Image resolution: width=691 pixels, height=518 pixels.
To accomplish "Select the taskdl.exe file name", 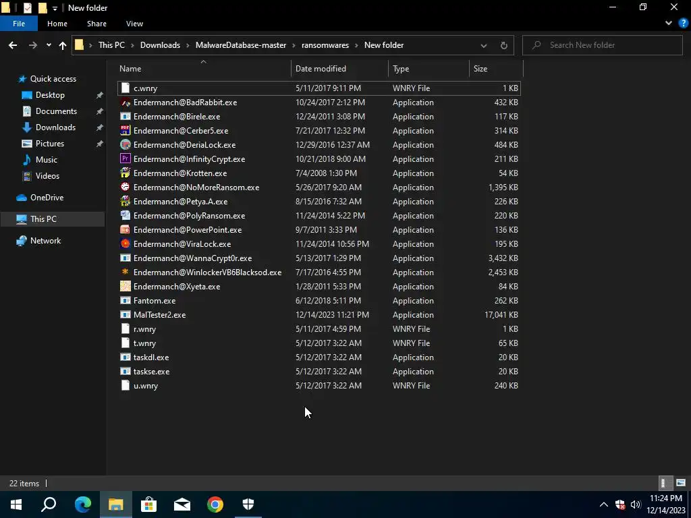I will [151, 357].
